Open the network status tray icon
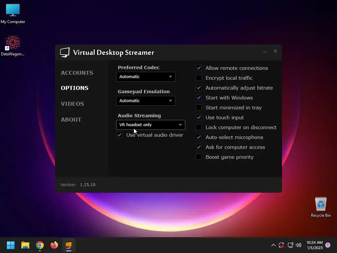 tap(290, 245)
